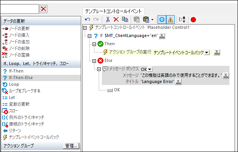Click the lightning icon of Placeholder Control1
The width and height of the screenshot is (238, 152).
[91, 28]
